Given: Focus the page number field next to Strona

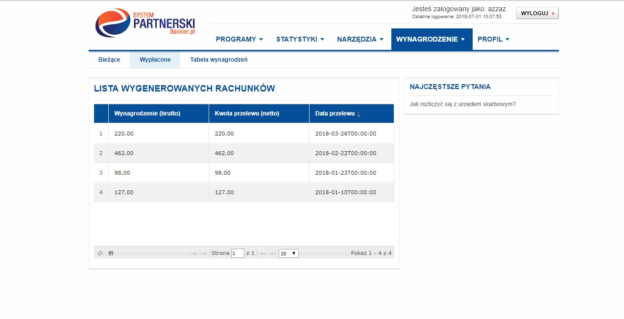Looking at the screenshot, I should (x=238, y=253).
